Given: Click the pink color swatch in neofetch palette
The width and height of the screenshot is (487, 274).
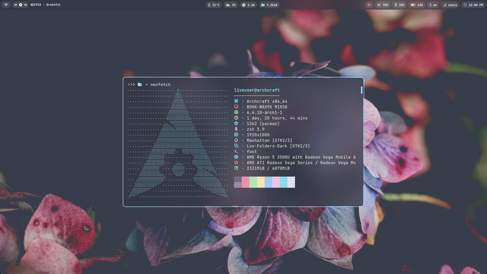Looking at the screenshot, I should pos(246,182).
